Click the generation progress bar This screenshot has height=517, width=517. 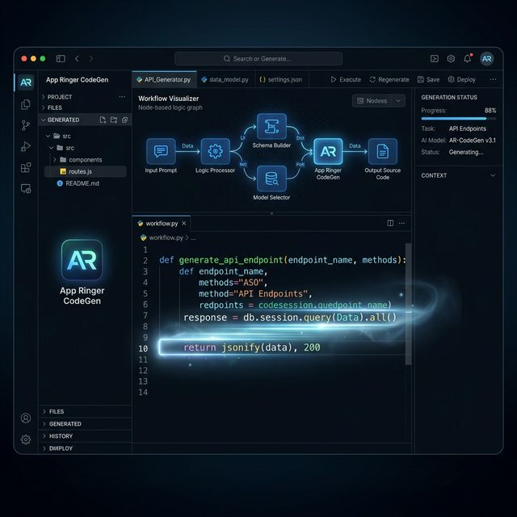(459, 119)
